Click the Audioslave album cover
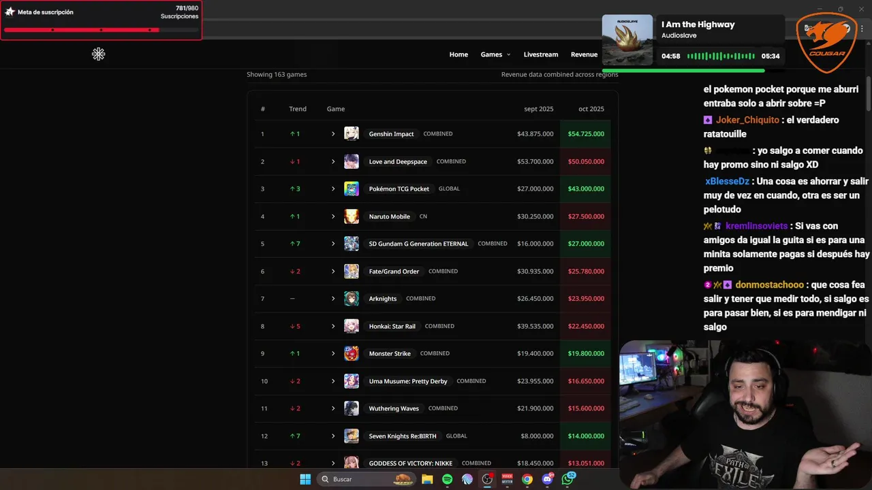This screenshot has height=490, width=872. click(x=628, y=40)
